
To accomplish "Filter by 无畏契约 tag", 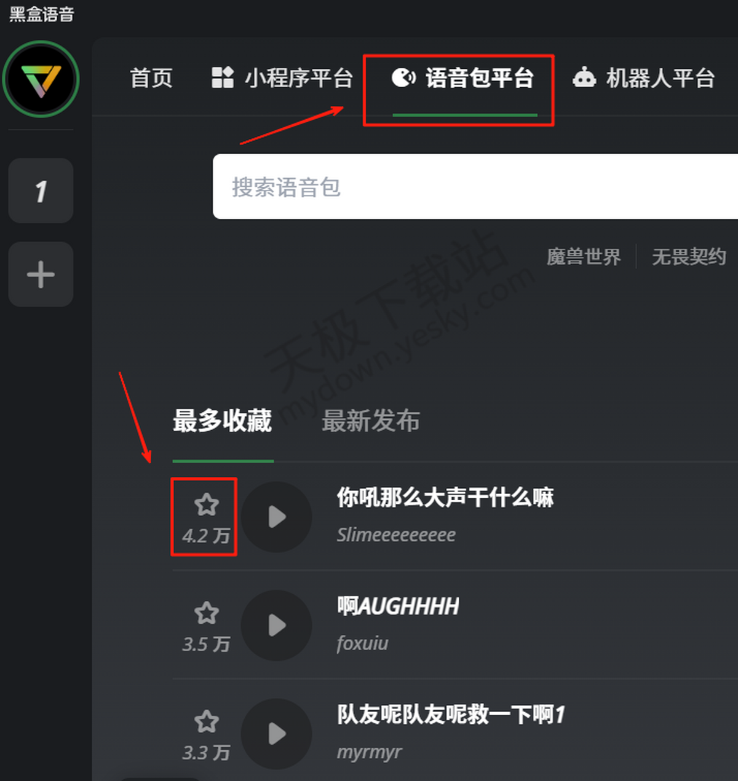I will point(689,256).
